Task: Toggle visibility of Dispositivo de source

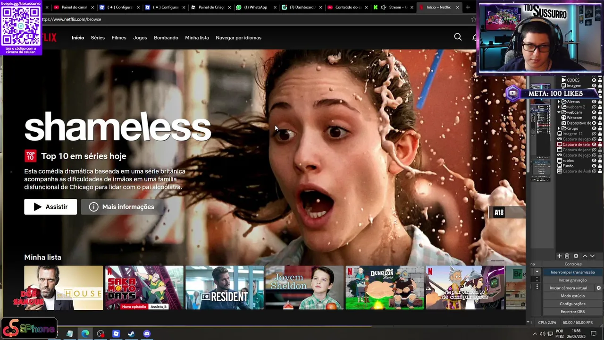Action: (x=594, y=123)
